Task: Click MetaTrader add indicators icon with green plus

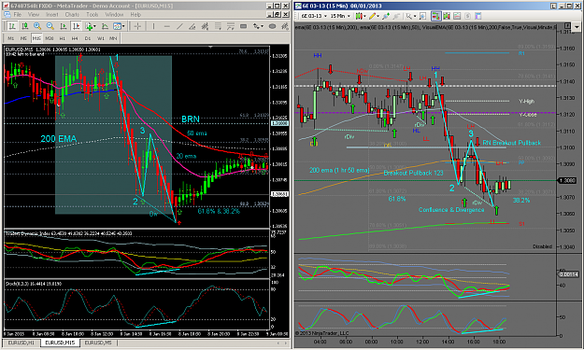Action: point(89,26)
